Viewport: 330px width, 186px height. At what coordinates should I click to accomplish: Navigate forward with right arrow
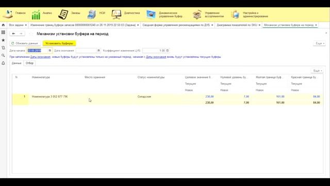21,34
